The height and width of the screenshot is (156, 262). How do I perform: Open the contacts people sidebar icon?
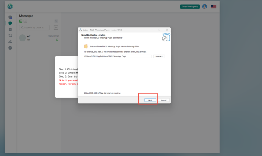click(x=10, y=41)
